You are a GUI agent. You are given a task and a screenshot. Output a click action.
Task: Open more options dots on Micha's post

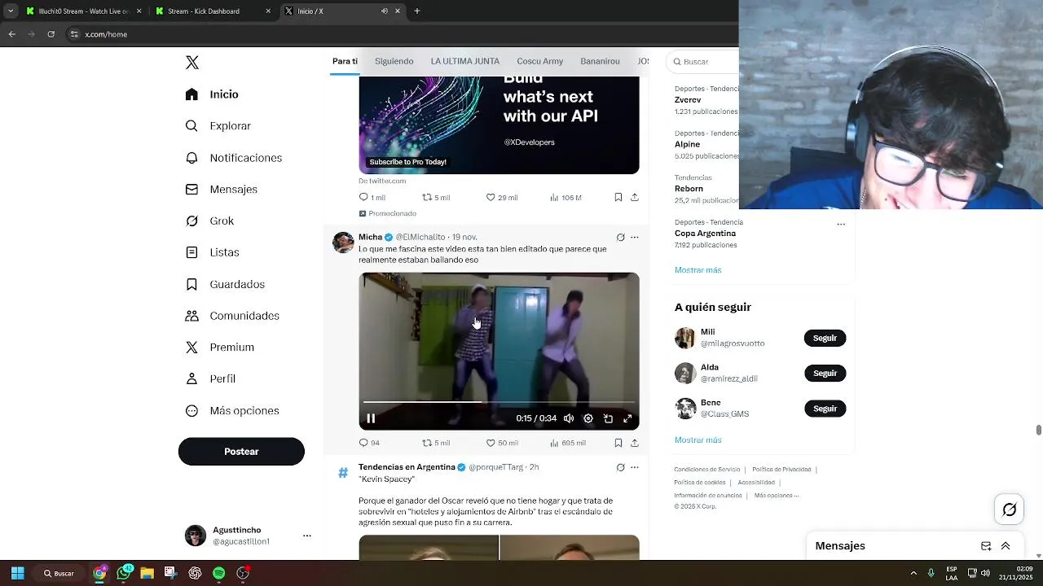click(635, 238)
